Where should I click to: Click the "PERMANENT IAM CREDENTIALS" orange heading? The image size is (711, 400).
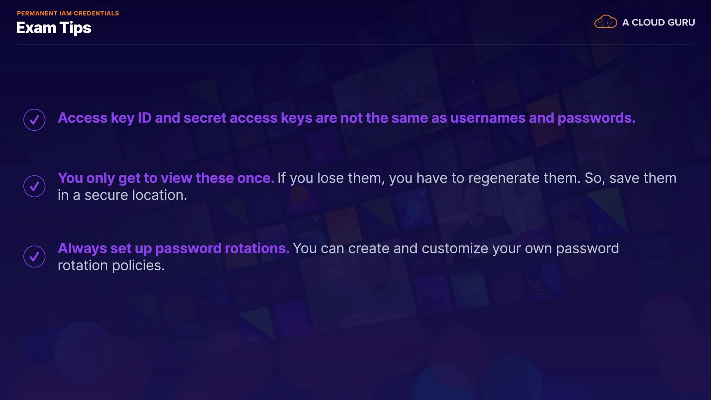68,13
